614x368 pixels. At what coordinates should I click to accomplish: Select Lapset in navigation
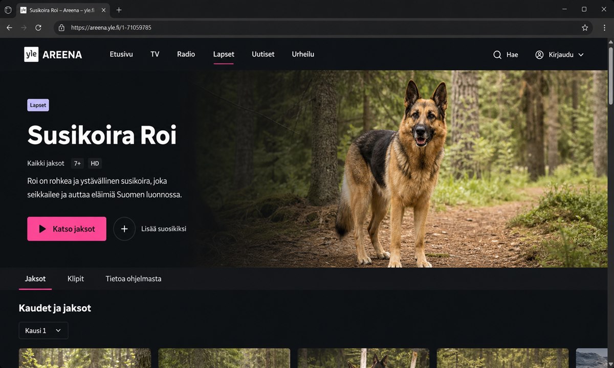224,54
